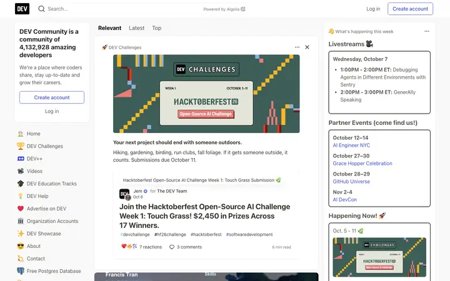This screenshot has height=281, width=450.
Task: Open the AI DevCon event link
Action: pyautogui.click(x=344, y=200)
